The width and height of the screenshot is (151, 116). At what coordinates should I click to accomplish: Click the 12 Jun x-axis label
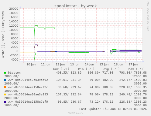60,65
